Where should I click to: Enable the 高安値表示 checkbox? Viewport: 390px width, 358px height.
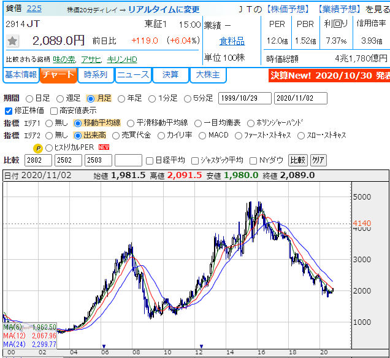click(54, 111)
